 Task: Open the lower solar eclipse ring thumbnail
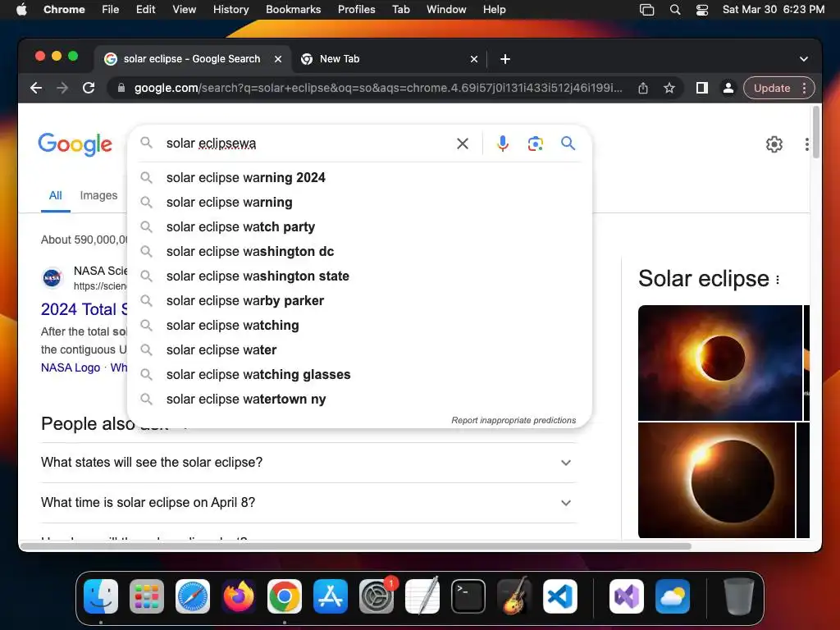click(716, 480)
